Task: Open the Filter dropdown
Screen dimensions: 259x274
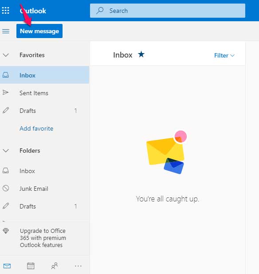Action: (224, 55)
